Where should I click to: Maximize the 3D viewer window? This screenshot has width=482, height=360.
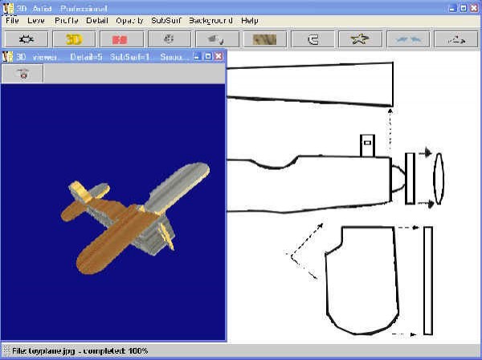point(208,56)
